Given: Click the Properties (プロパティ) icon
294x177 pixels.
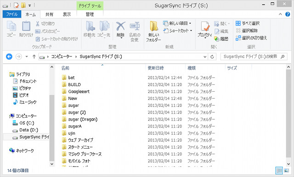Looking at the screenshot, I should point(205,26).
